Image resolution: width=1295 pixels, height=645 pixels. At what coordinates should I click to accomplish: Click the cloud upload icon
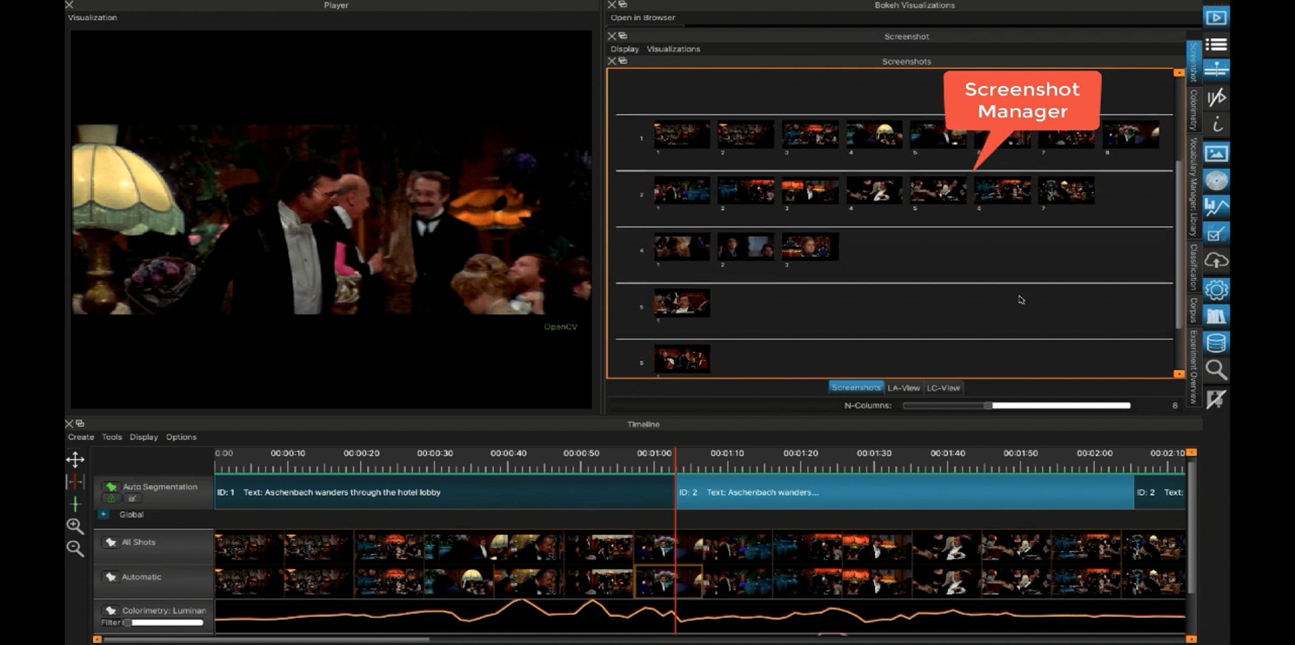point(1216,261)
